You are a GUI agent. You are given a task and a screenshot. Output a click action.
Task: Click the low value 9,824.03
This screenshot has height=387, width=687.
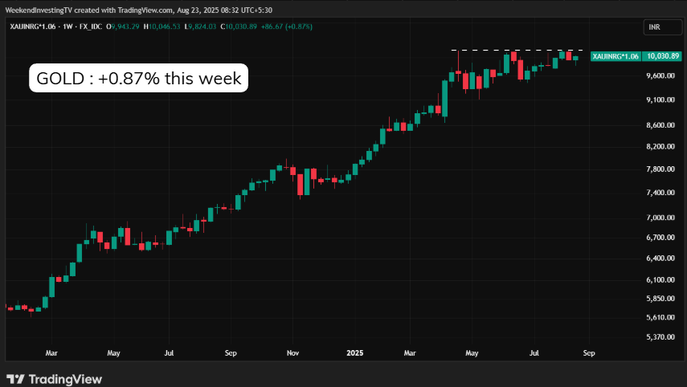200,26
